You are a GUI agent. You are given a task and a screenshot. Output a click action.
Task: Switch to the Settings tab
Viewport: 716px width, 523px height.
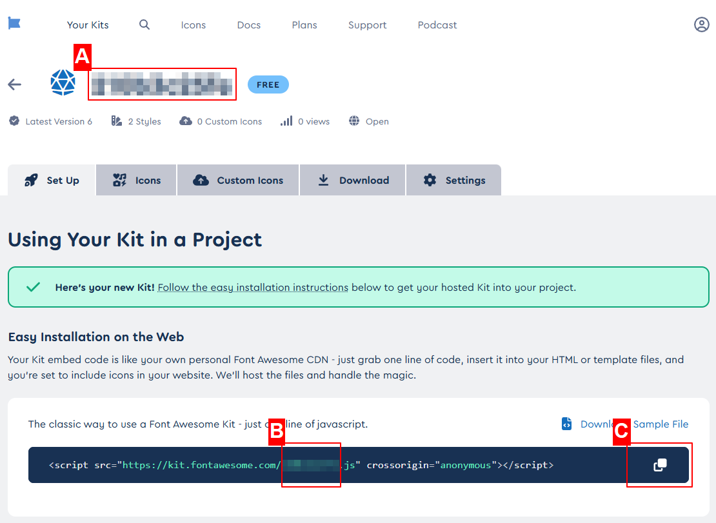[x=453, y=181]
